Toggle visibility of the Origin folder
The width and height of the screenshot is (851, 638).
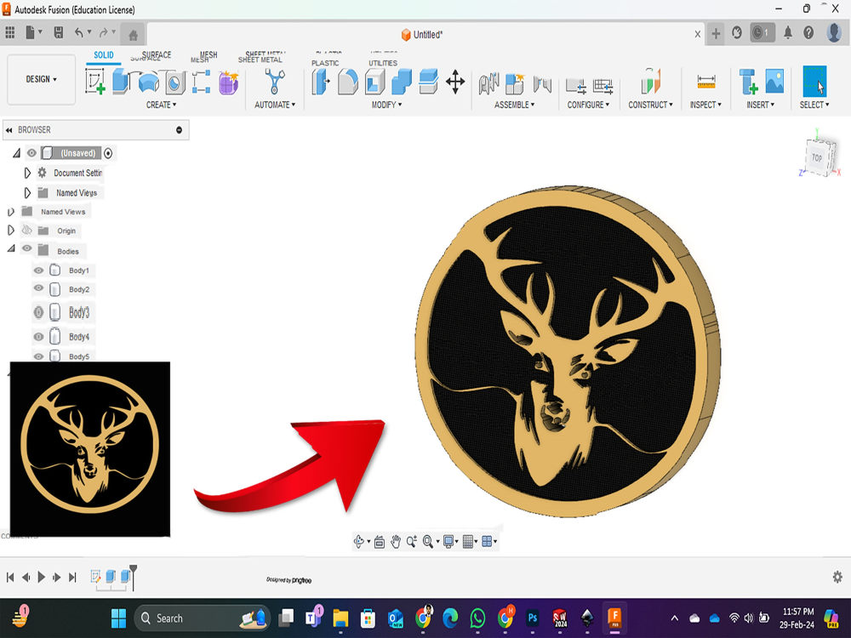27,231
